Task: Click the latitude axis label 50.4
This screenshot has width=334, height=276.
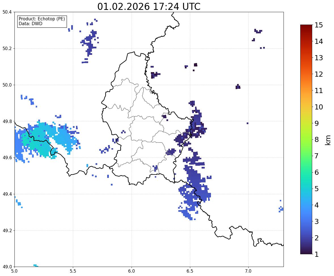Action: [x=7, y=12]
